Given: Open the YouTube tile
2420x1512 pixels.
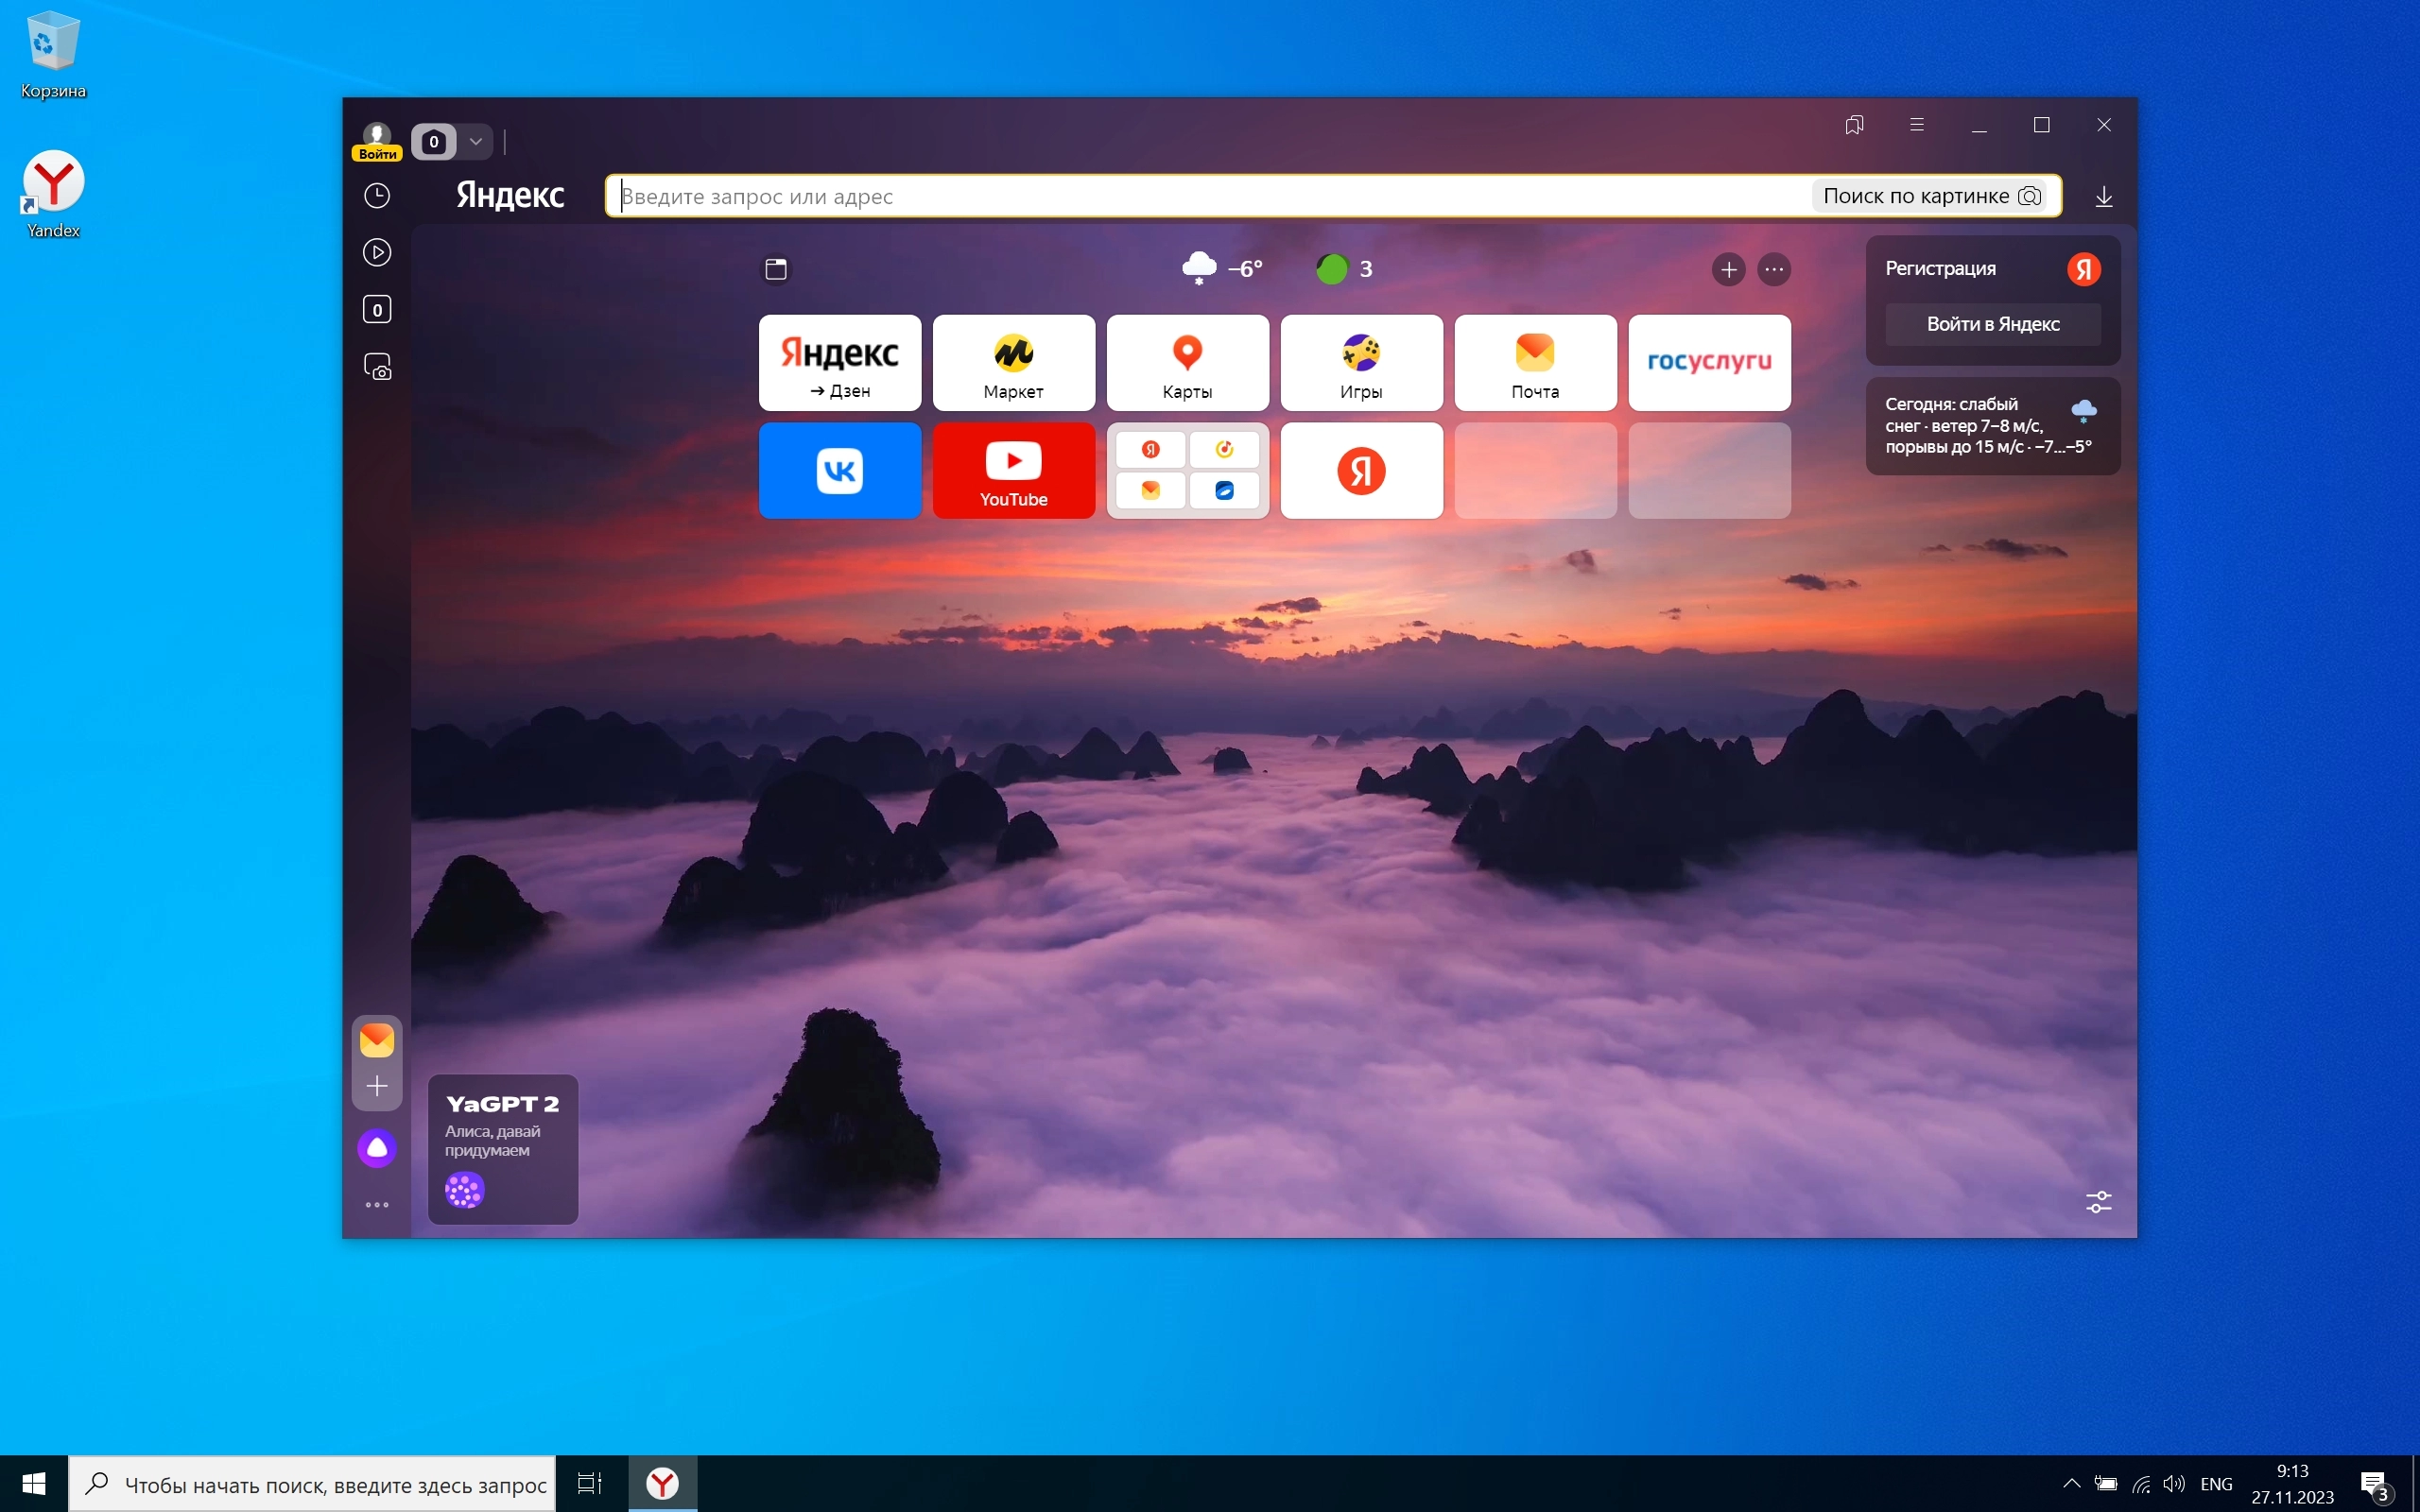Looking at the screenshot, I should click(x=1013, y=471).
